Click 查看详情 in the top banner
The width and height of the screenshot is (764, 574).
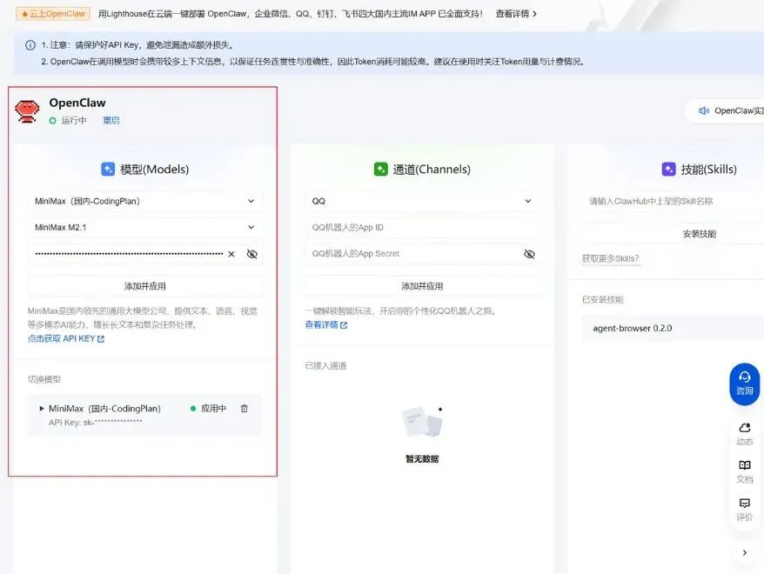[516, 14]
